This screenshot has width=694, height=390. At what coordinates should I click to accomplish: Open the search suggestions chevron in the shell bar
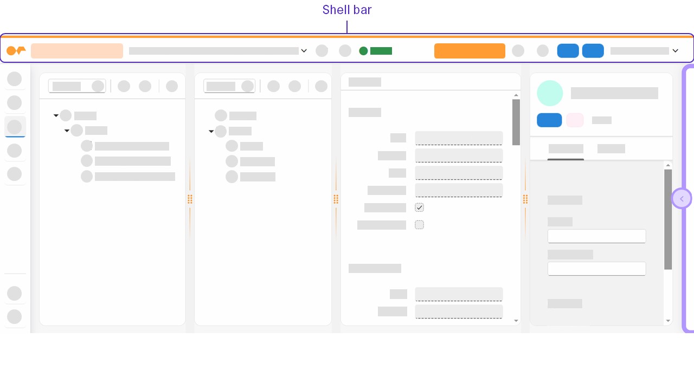(304, 50)
